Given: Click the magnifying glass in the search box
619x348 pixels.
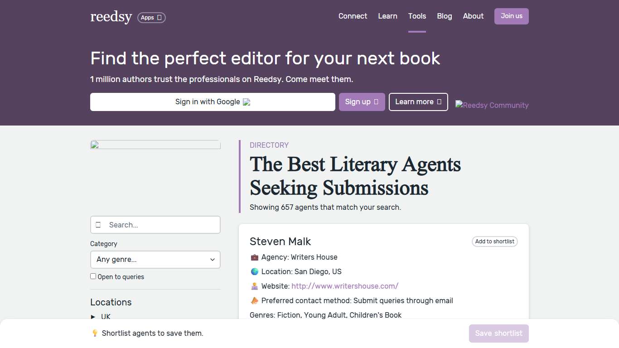Looking at the screenshot, I should point(99,224).
